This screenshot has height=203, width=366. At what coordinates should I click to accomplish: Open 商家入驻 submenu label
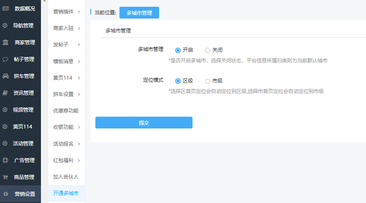pos(63,28)
